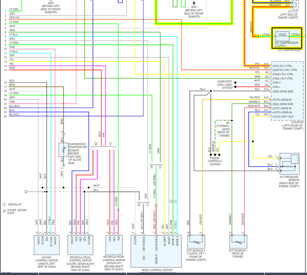Click the 'RED' wire label on row 15
The width and height of the screenshot is (307, 275).
[12, 68]
